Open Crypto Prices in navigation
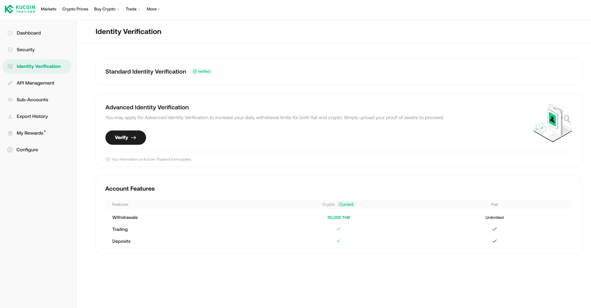 [75, 9]
